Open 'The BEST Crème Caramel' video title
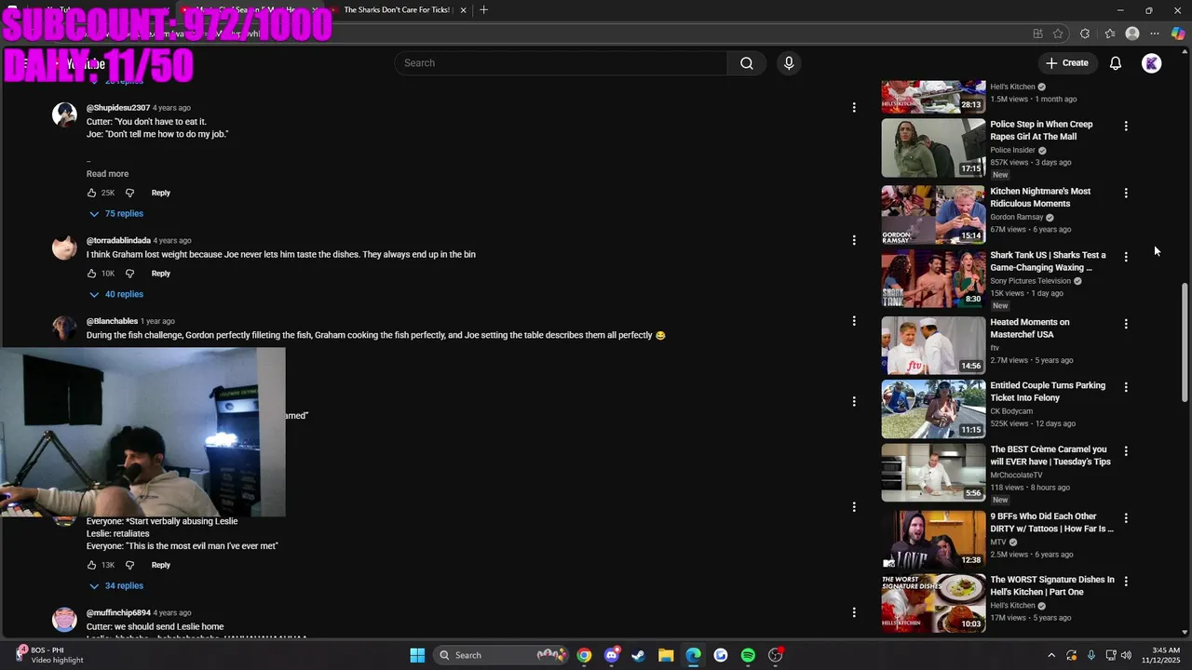 [x=1050, y=455]
